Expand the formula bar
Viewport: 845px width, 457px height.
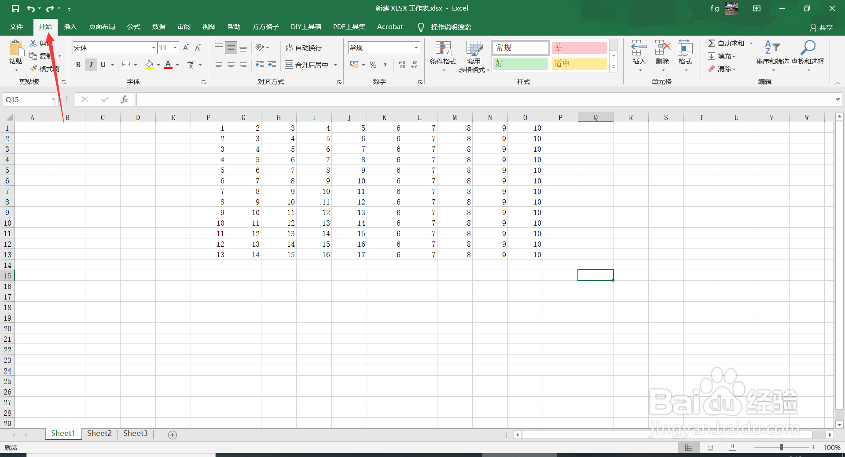837,99
